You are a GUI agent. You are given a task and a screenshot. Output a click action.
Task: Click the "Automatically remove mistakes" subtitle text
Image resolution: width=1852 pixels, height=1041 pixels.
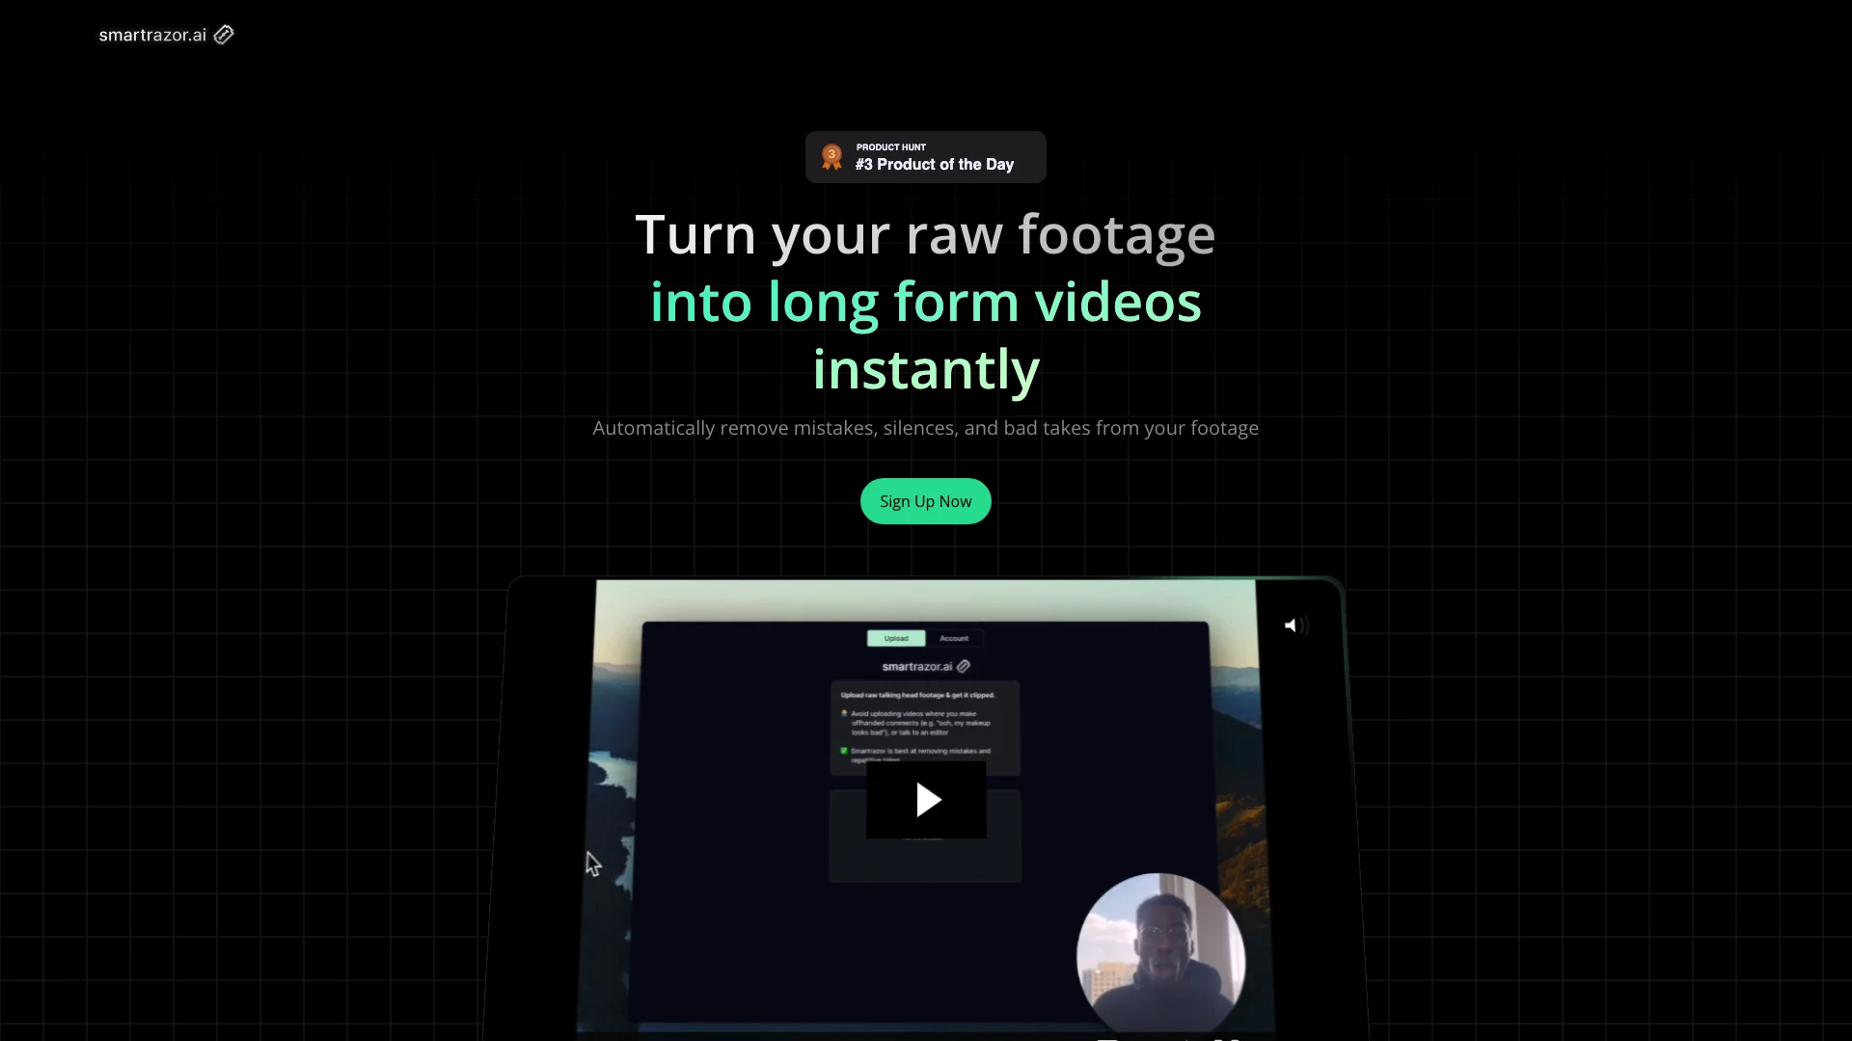(925, 428)
